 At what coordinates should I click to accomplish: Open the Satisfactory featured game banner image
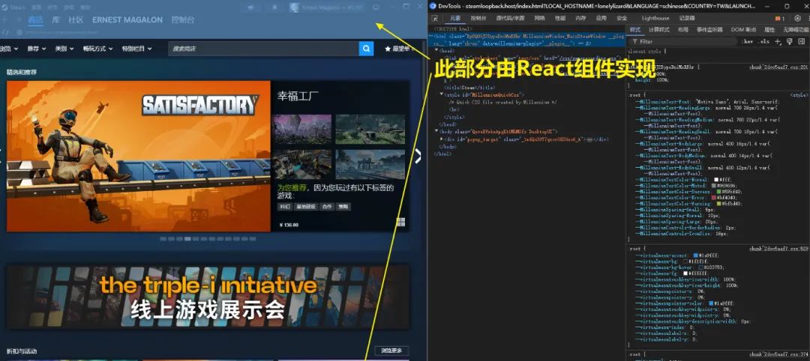139,157
